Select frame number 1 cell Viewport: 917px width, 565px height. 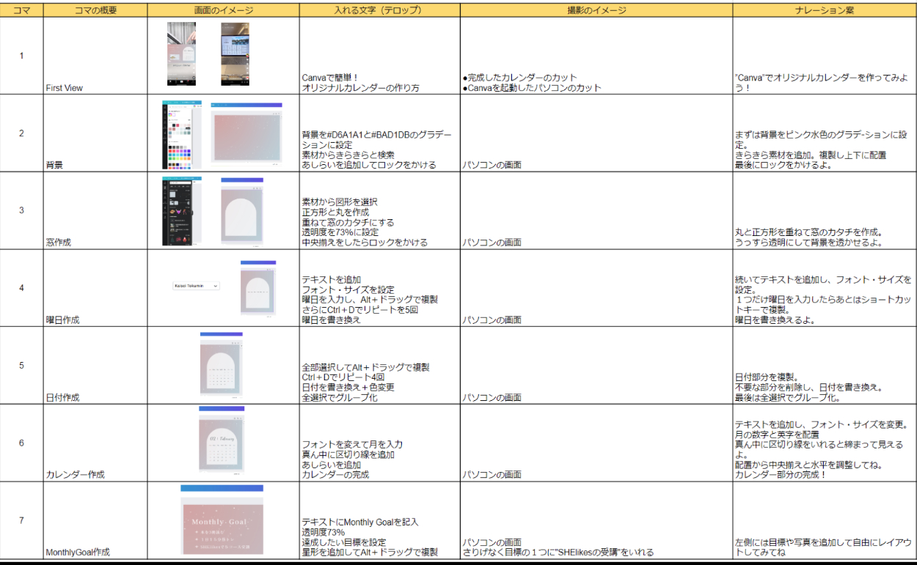tap(22, 56)
